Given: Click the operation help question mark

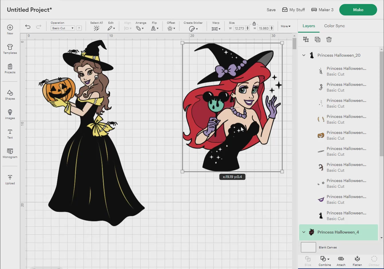Looking at the screenshot, I should [x=79, y=28].
